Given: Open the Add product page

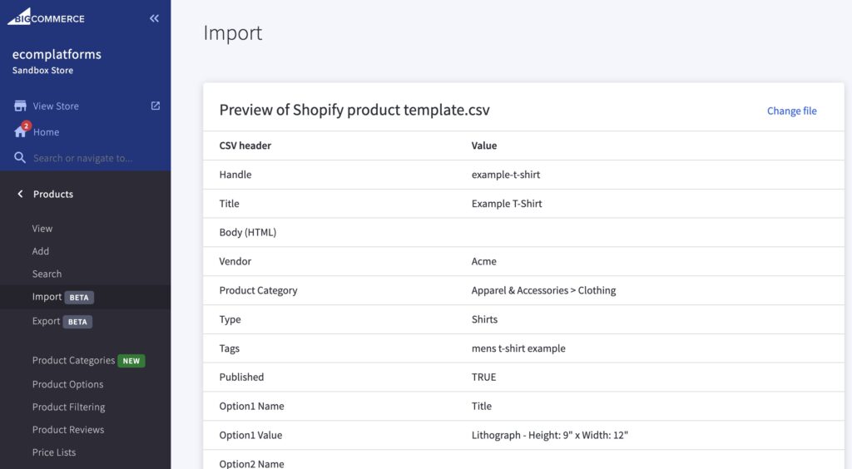Looking at the screenshot, I should click(41, 251).
